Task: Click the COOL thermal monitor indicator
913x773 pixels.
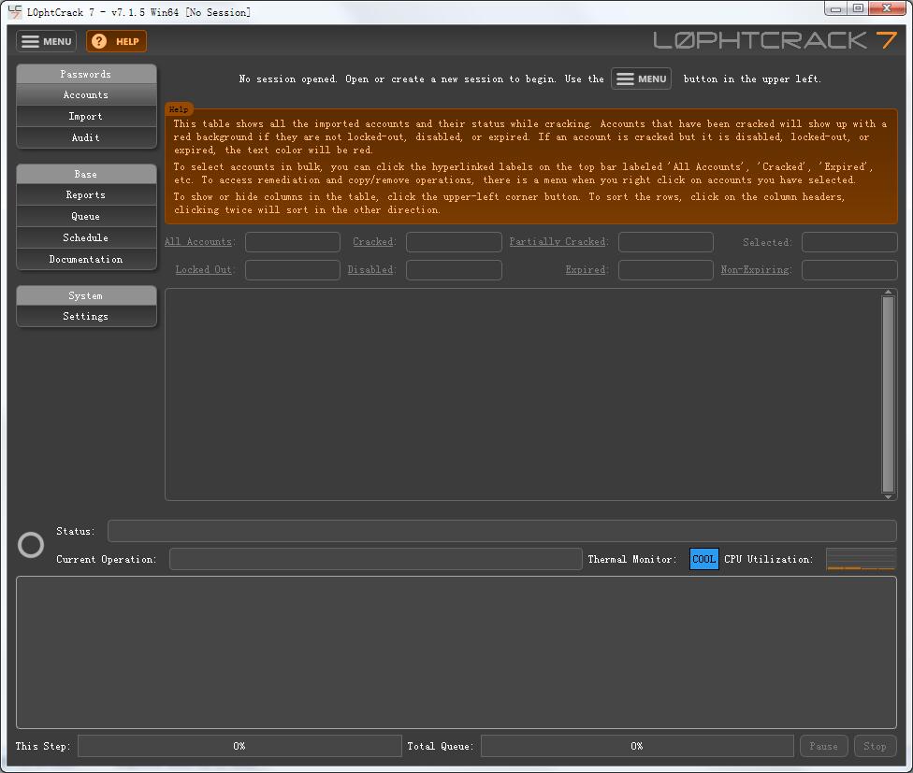Action: click(703, 559)
